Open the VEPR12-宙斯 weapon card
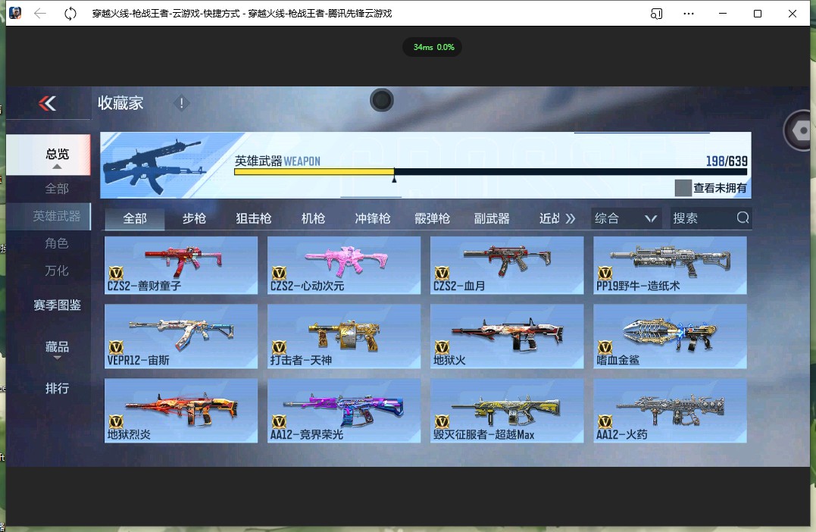816x532 pixels. (181, 336)
